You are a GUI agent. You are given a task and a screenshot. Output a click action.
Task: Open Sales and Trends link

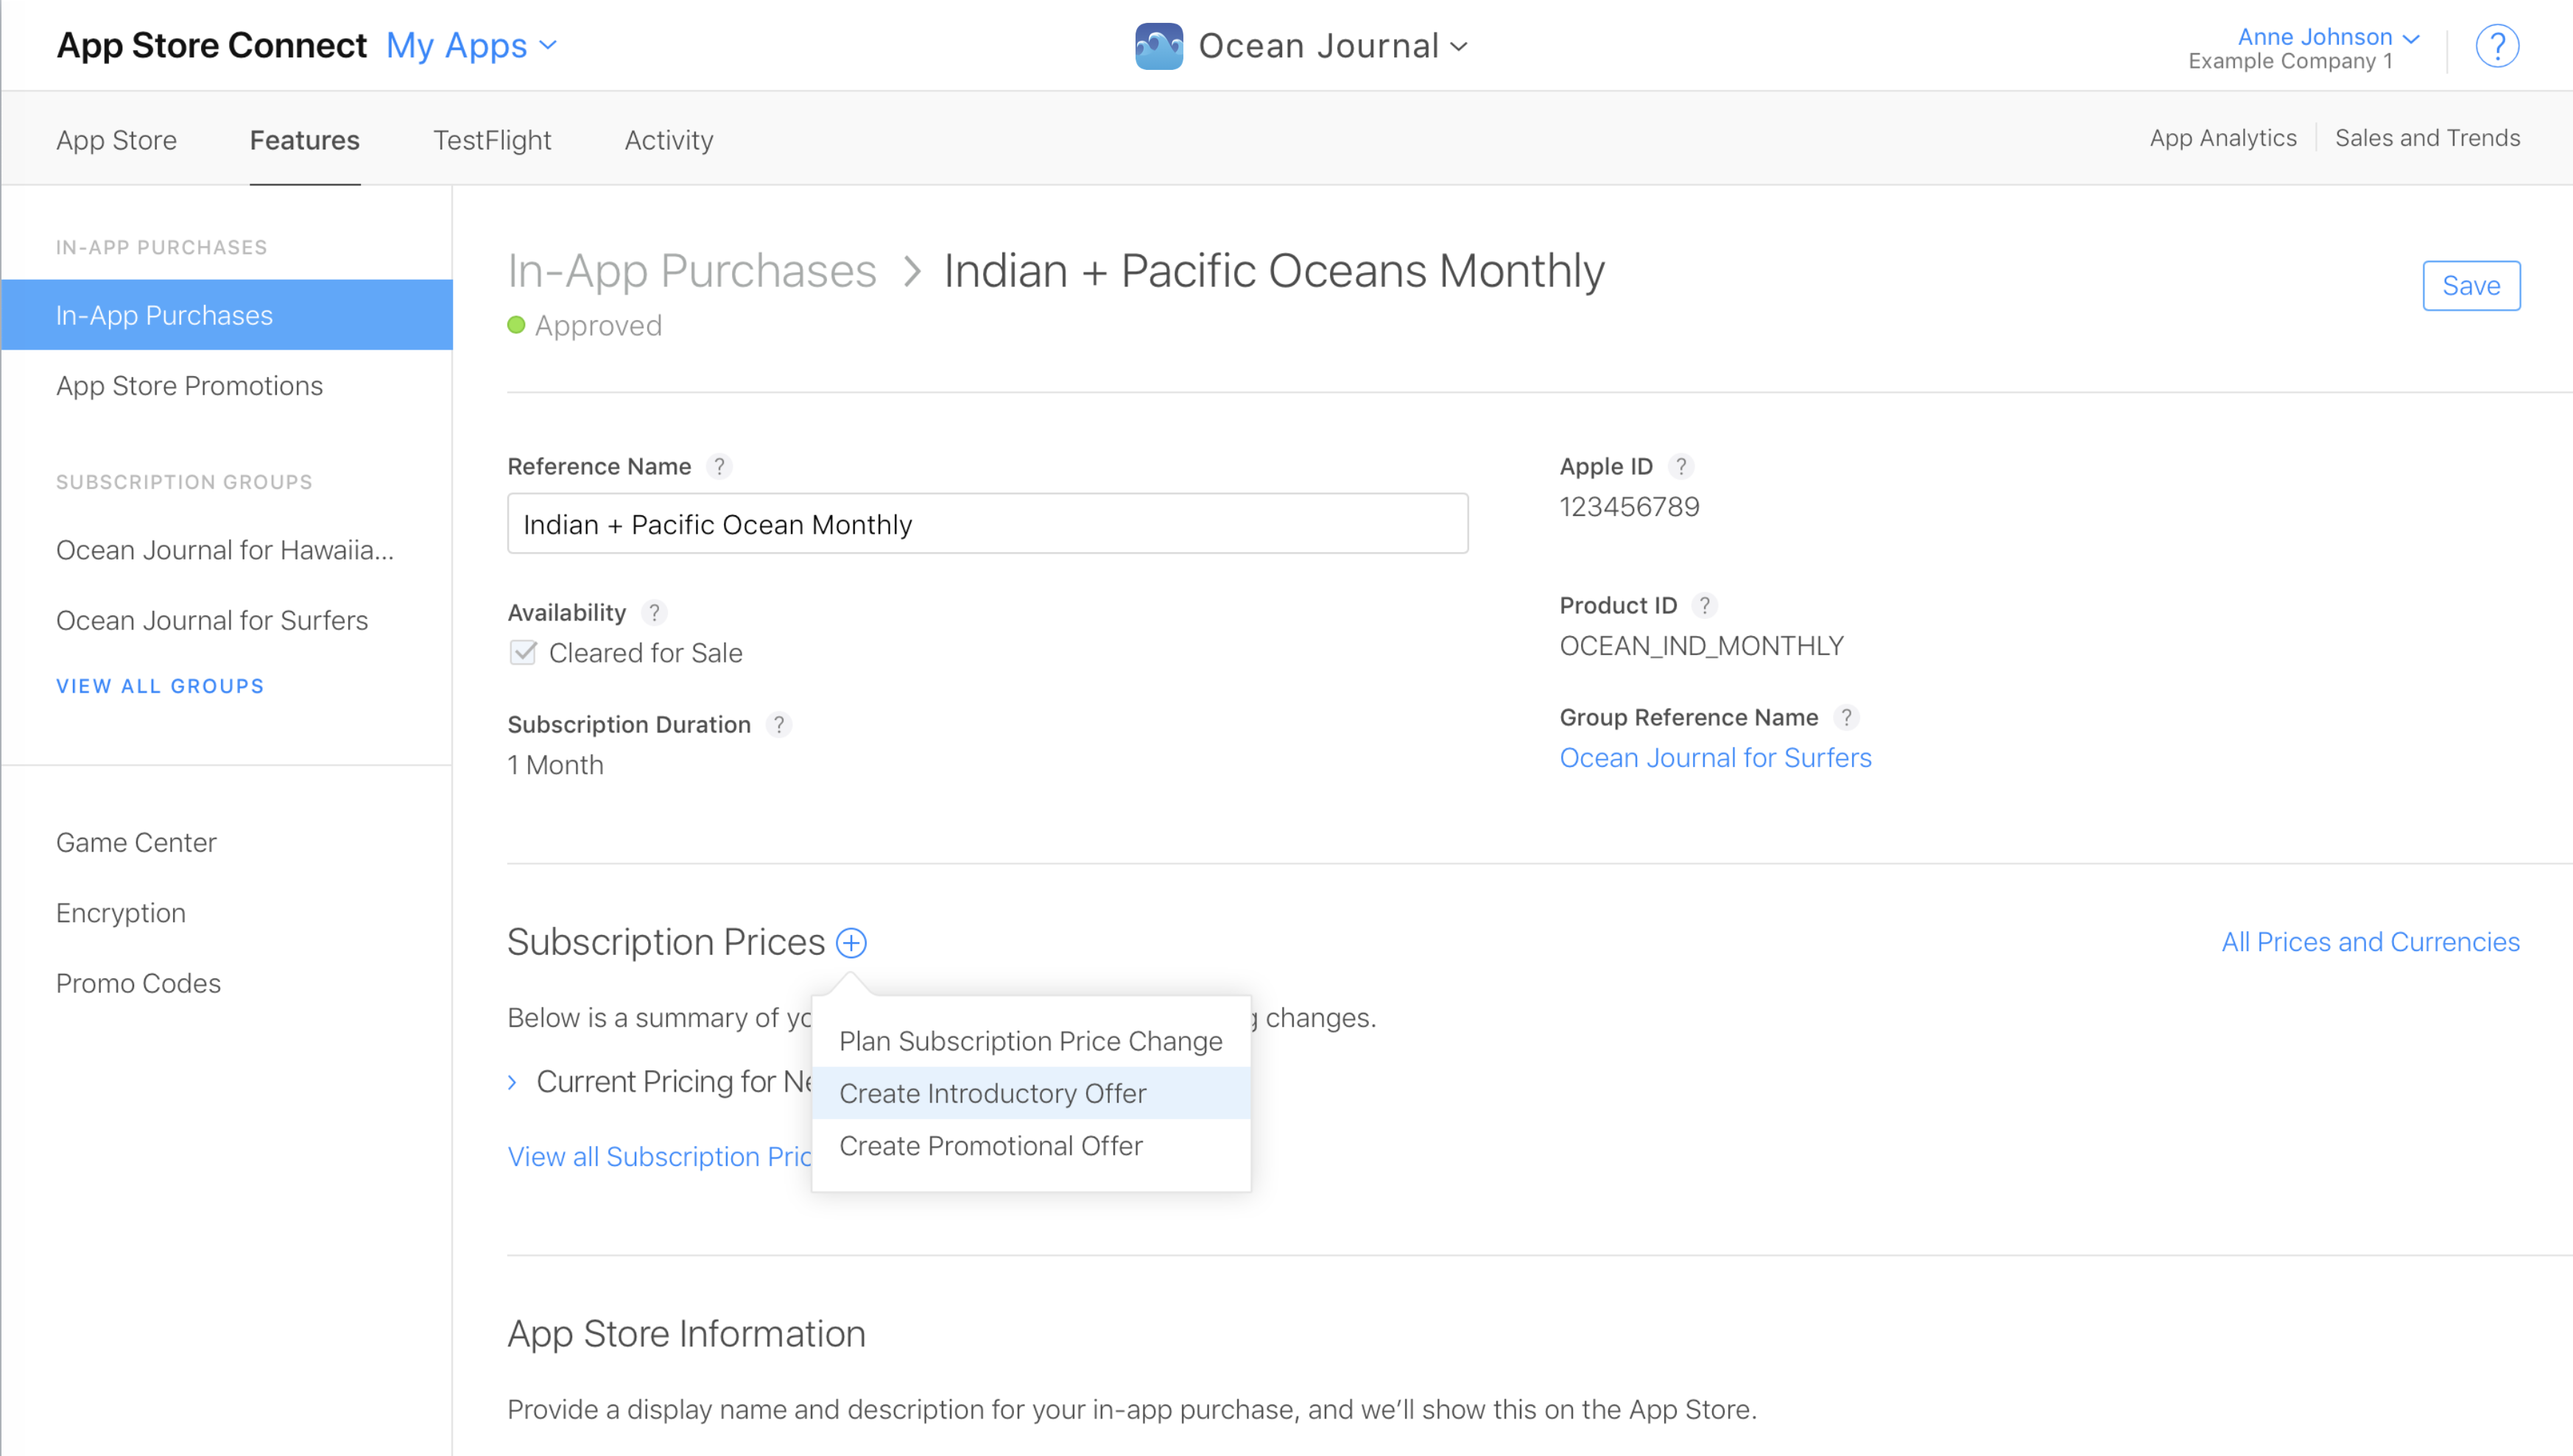(2427, 138)
